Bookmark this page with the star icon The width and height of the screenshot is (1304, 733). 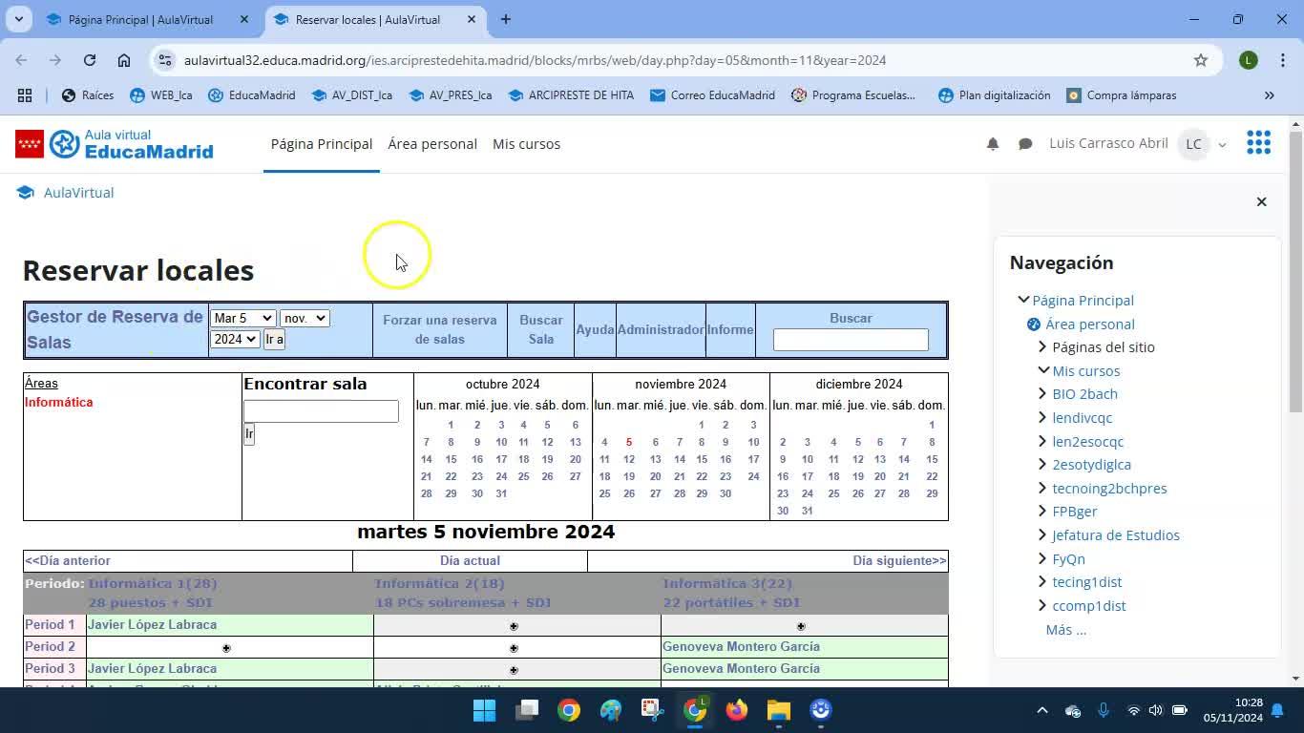click(1201, 60)
